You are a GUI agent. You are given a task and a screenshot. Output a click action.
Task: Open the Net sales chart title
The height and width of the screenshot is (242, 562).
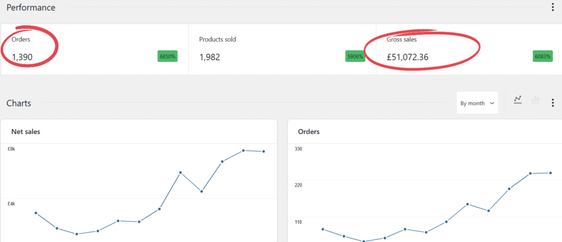[26, 132]
